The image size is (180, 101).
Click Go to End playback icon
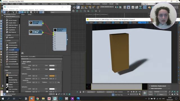(x=139, y=92)
